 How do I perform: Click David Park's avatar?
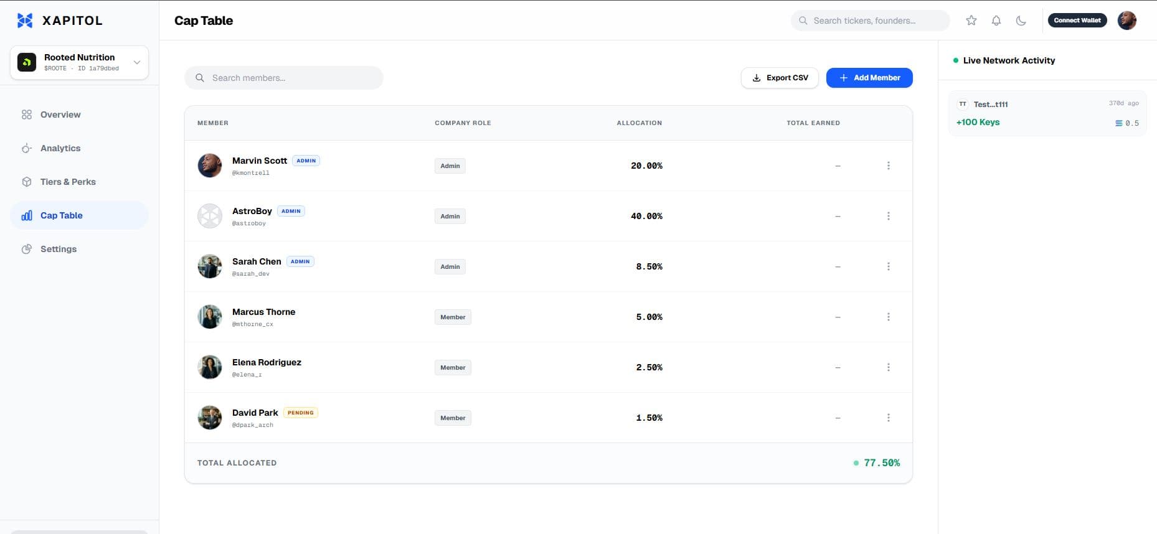tap(210, 418)
